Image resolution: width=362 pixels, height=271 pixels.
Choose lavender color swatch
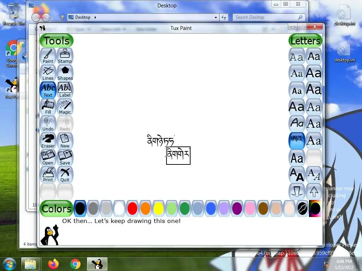pos(224,209)
